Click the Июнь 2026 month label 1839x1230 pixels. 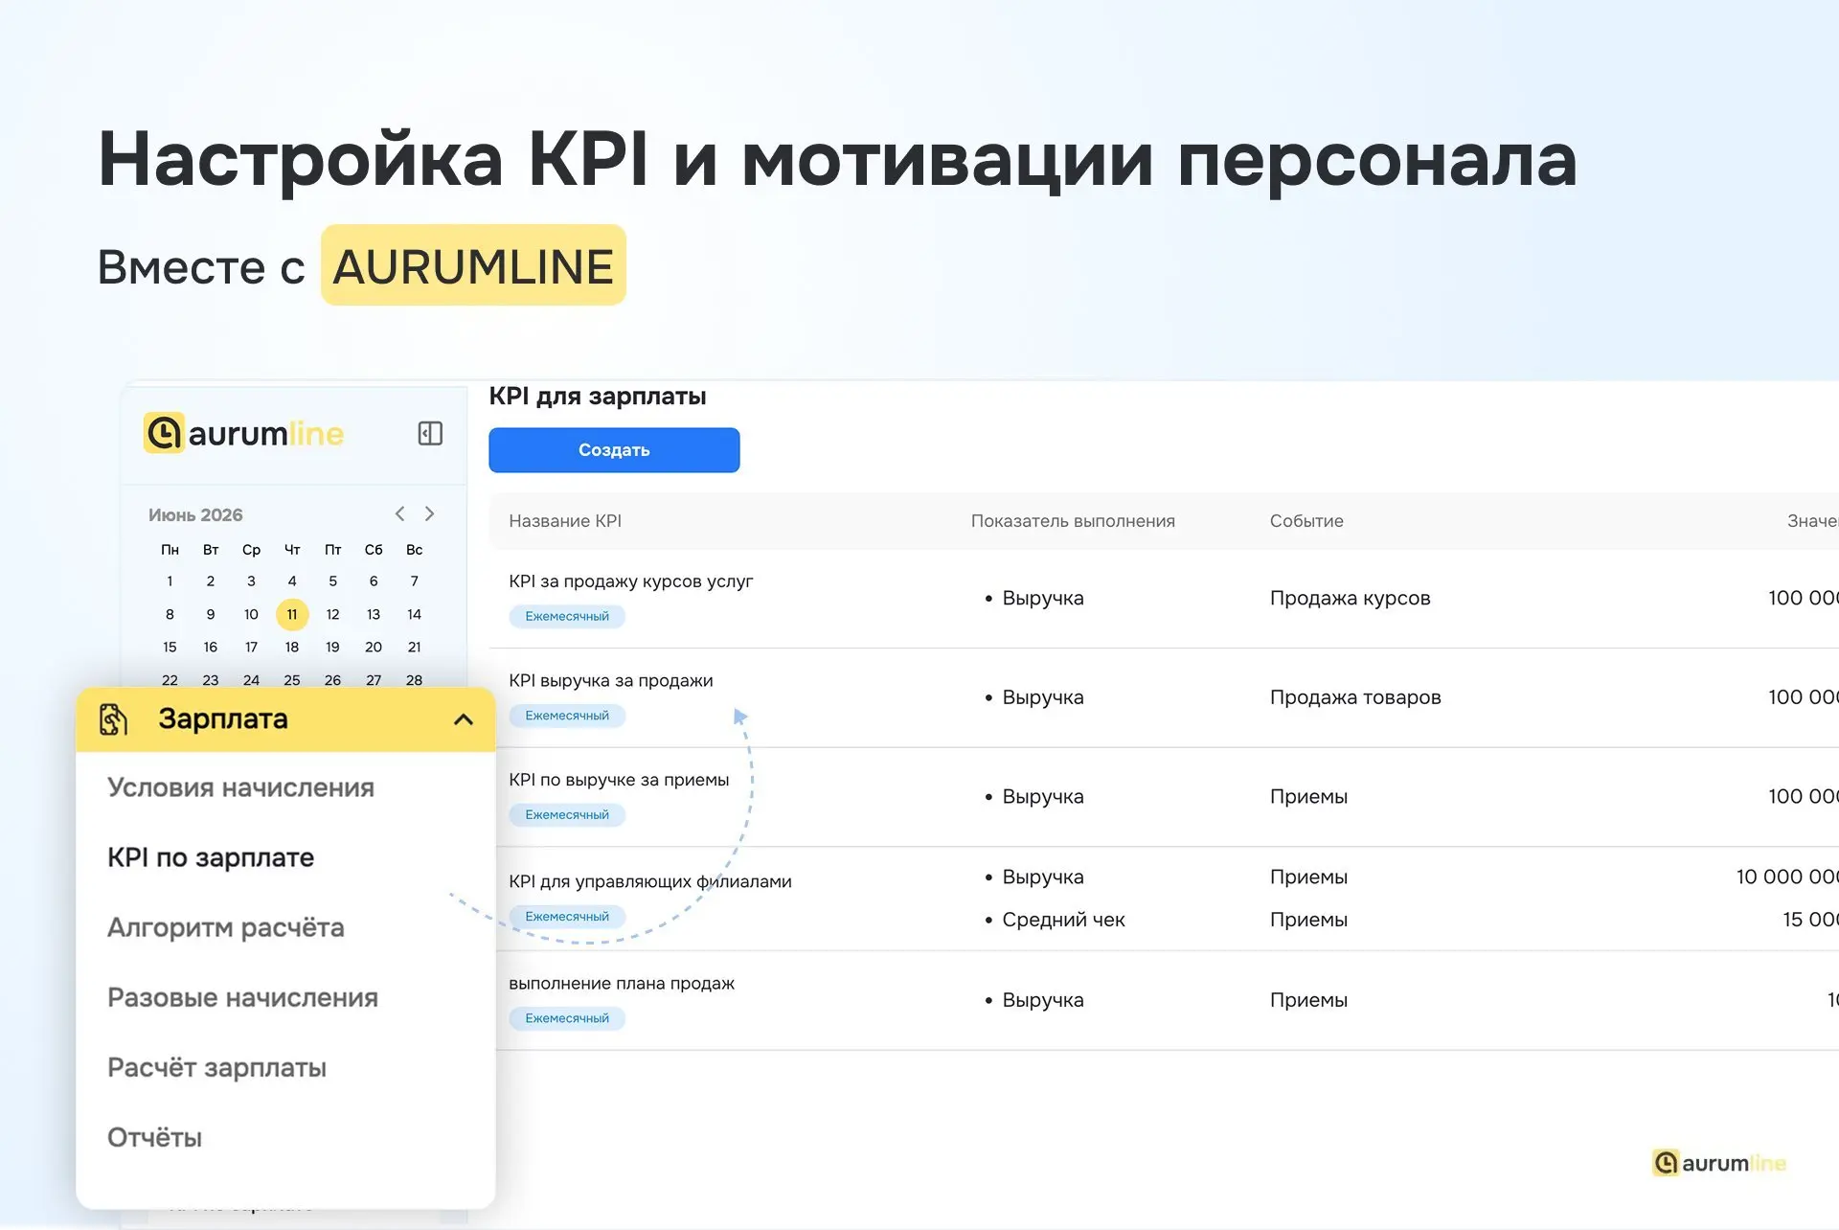pos(195,514)
